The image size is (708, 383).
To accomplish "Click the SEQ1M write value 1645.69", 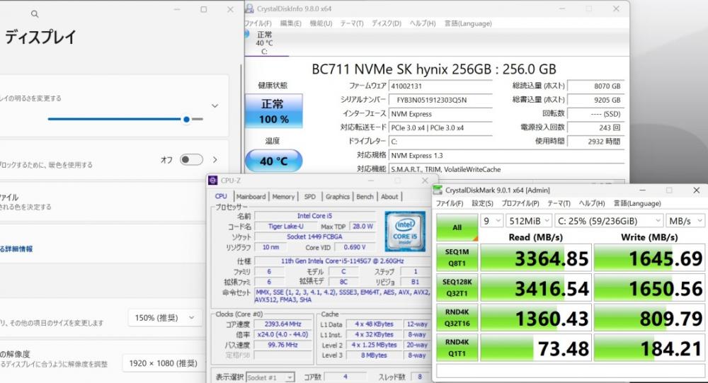I will tap(649, 258).
